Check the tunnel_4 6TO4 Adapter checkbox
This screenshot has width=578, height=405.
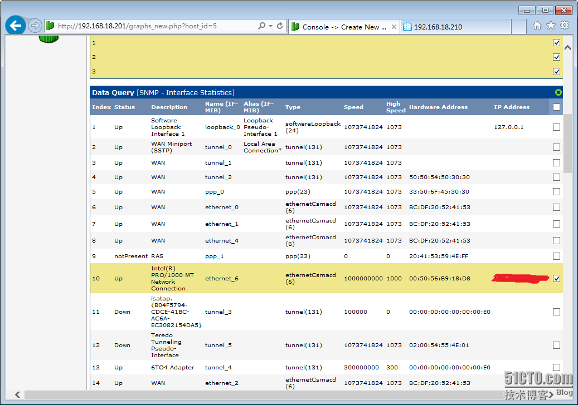tap(557, 368)
